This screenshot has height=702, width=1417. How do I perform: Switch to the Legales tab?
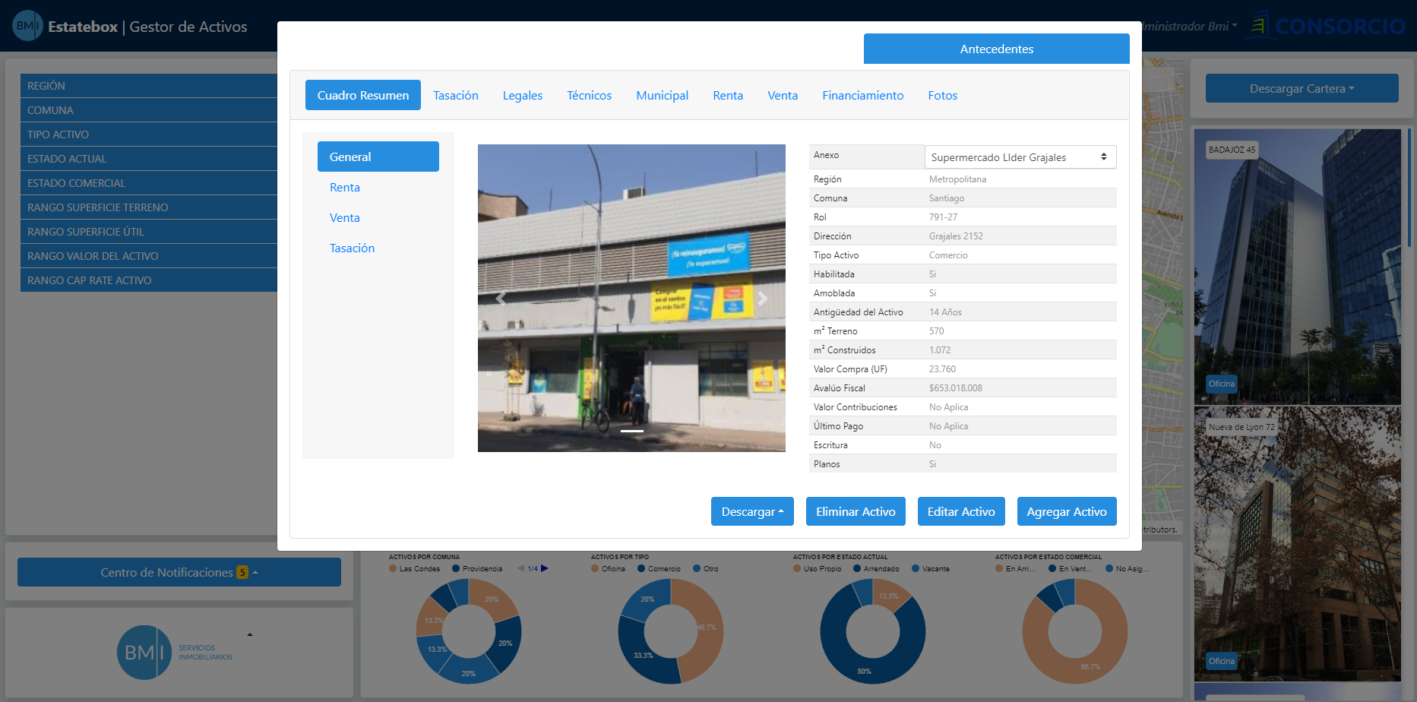(x=523, y=95)
